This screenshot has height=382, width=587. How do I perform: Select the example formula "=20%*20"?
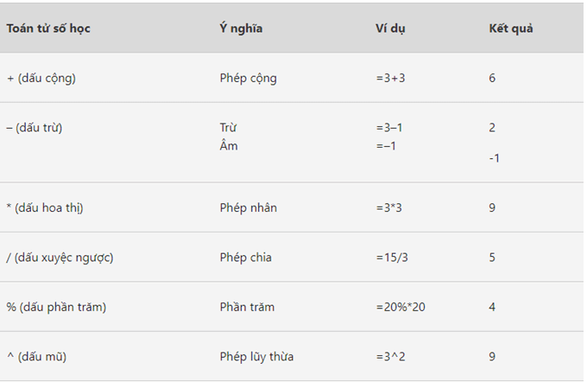tap(401, 307)
